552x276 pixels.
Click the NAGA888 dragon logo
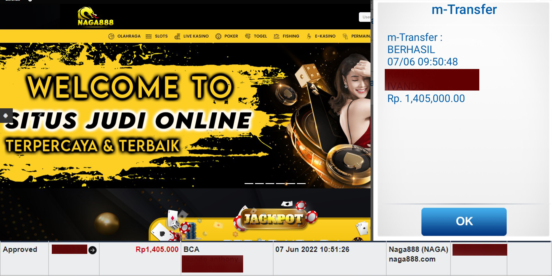point(95,16)
